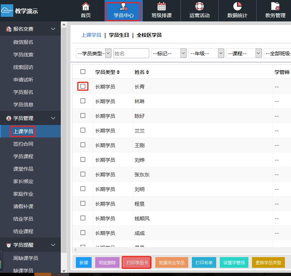Open 班级排课 calendar icon
This screenshot has width=291, height=276.
(x=161, y=6)
